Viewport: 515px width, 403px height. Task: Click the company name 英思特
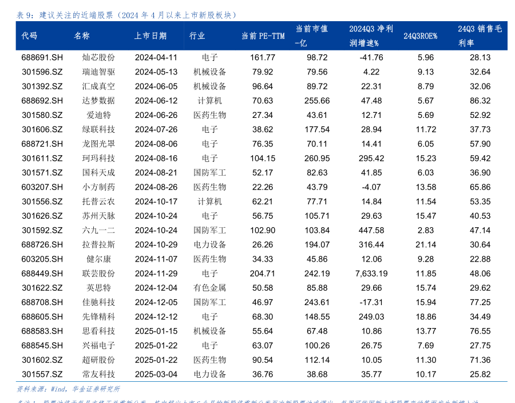point(98,288)
